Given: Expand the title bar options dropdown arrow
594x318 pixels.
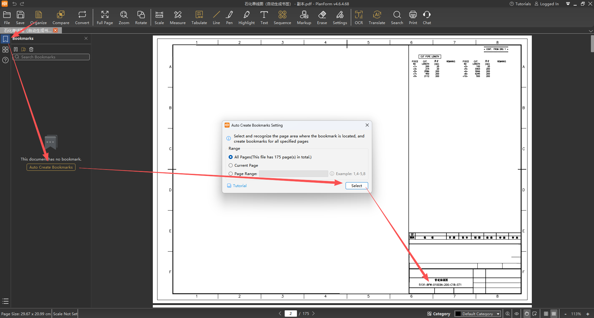Looking at the screenshot, I should point(568,4).
